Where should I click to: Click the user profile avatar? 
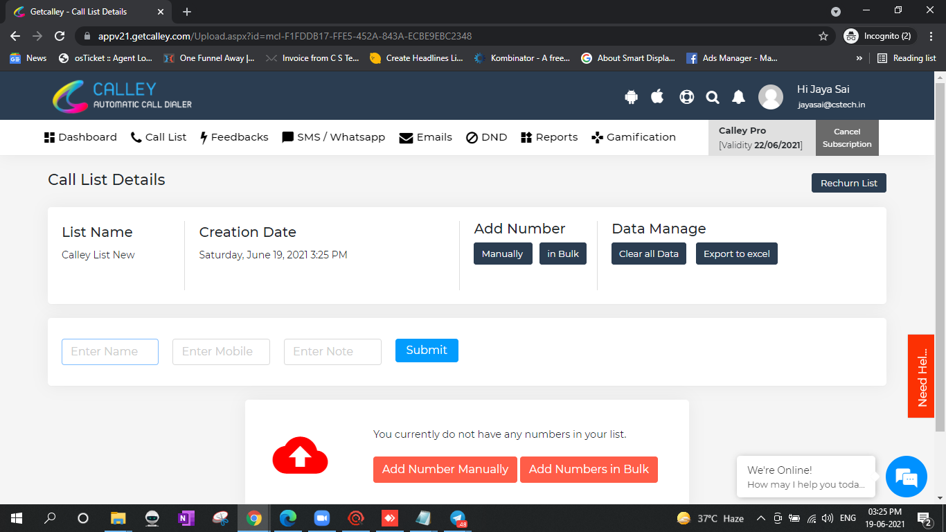pyautogui.click(x=771, y=97)
